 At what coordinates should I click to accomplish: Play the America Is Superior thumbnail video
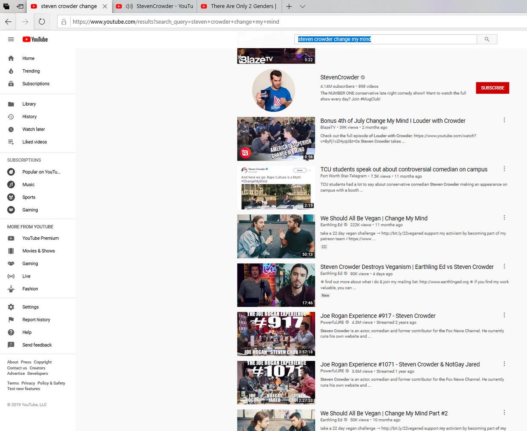point(276,139)
